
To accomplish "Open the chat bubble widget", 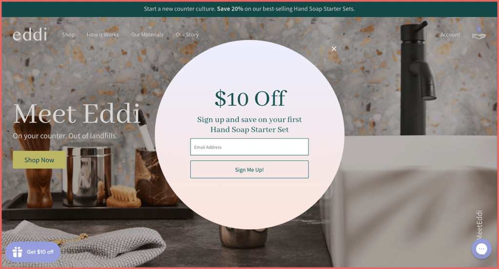I will tap(481, 249).
